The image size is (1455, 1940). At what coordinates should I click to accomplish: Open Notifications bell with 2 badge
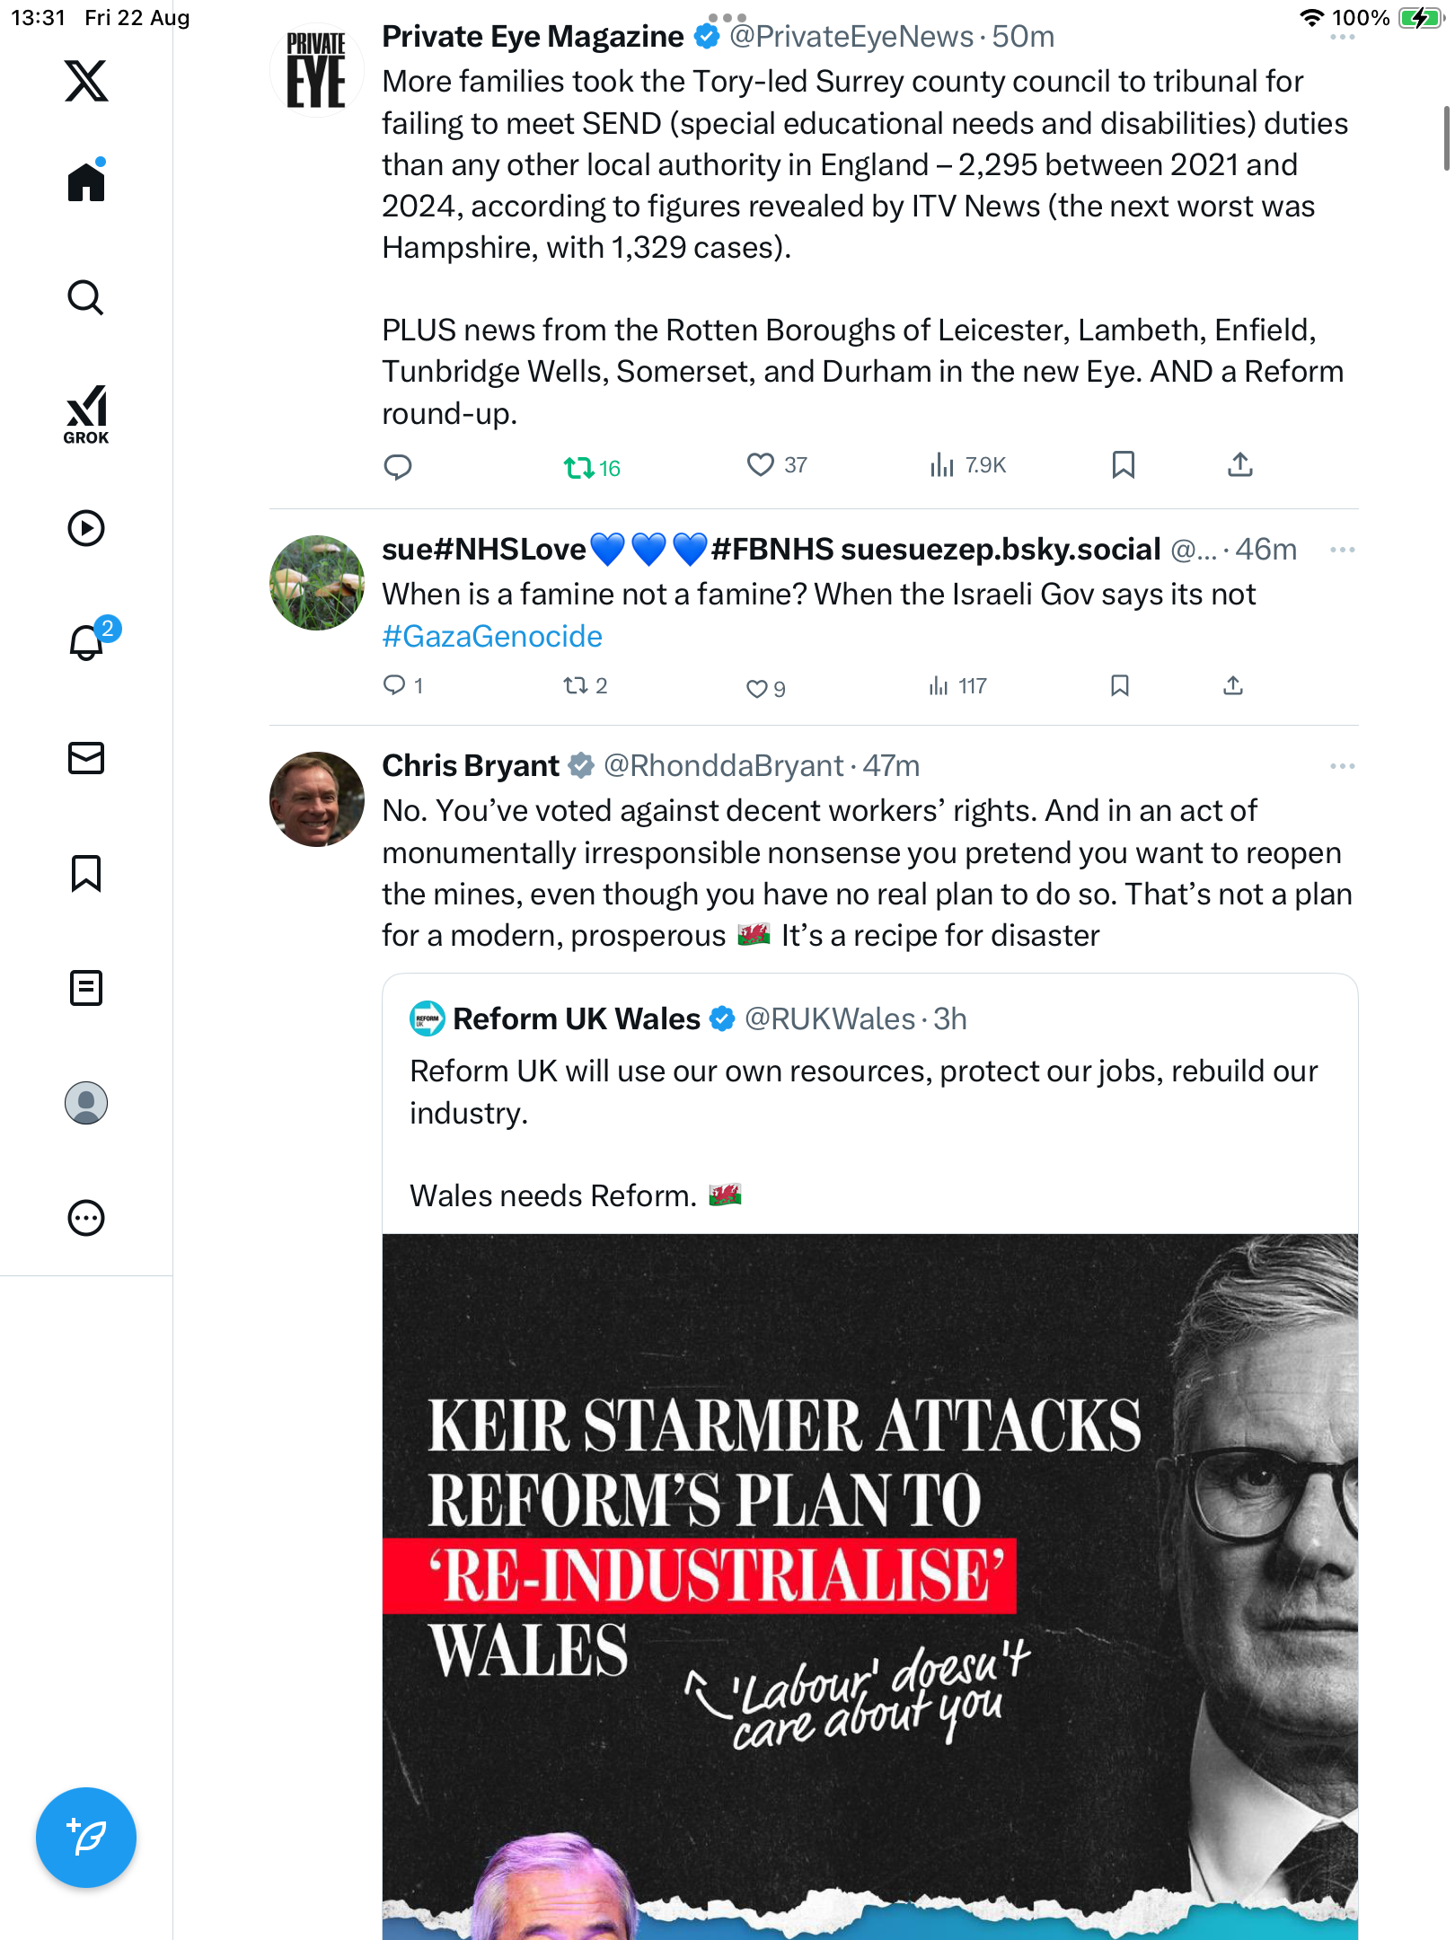click(88, 642)
